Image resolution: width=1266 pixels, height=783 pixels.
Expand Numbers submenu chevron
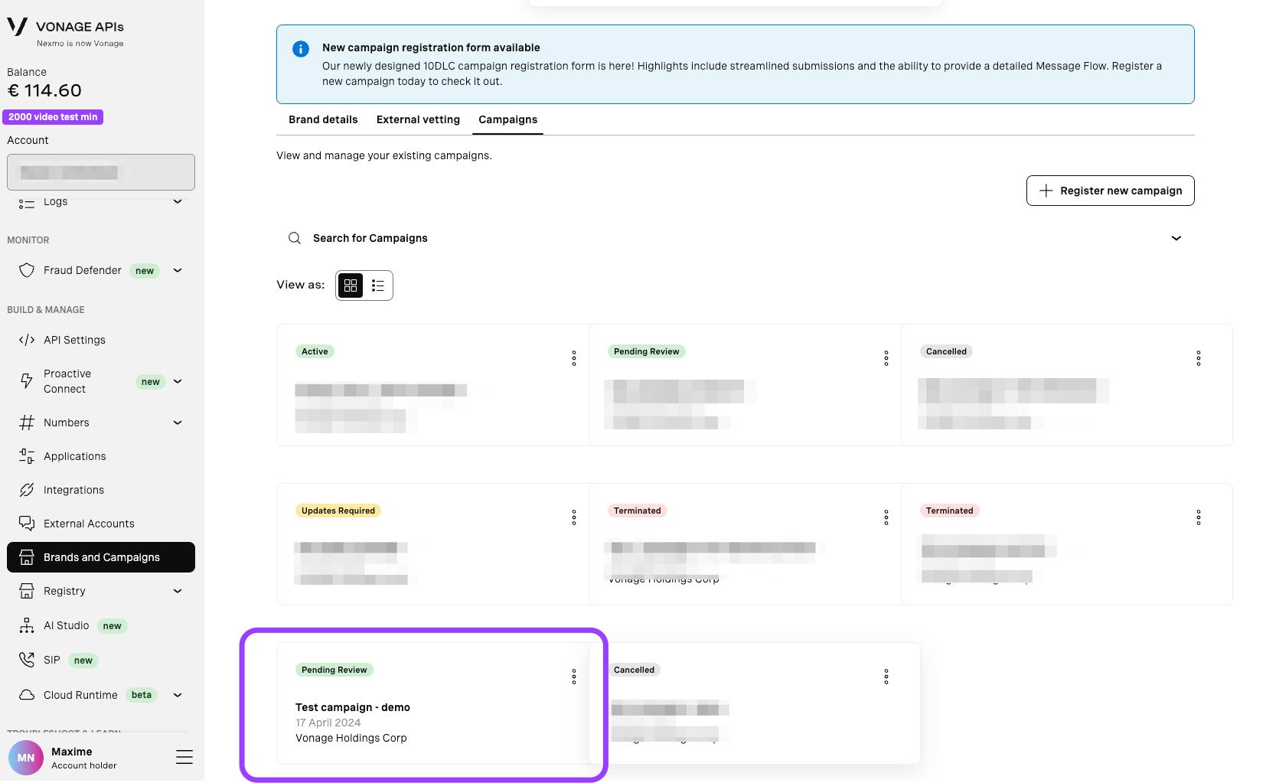point(178,422)
